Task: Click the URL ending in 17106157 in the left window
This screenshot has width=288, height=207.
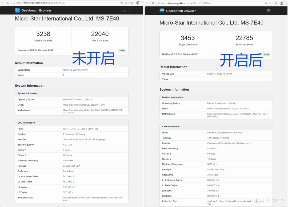Action: 41,3
